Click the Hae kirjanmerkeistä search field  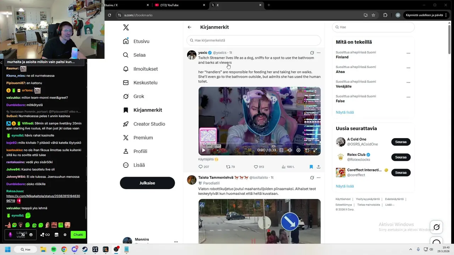point(254,40)
